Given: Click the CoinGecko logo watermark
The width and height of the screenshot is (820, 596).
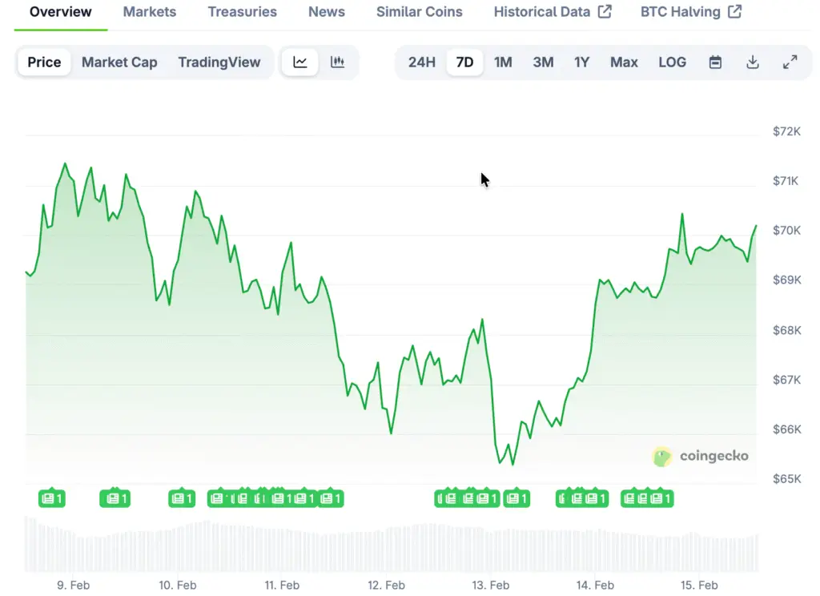Looking at the screenshot, I should tap(701, 457).
